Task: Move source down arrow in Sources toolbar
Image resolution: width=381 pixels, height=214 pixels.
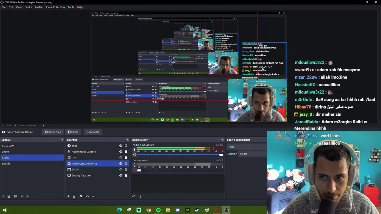Action: coord(93,196)
